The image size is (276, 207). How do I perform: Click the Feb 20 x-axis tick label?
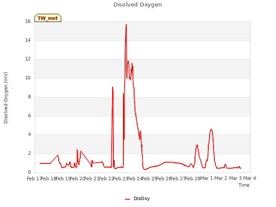77,179
